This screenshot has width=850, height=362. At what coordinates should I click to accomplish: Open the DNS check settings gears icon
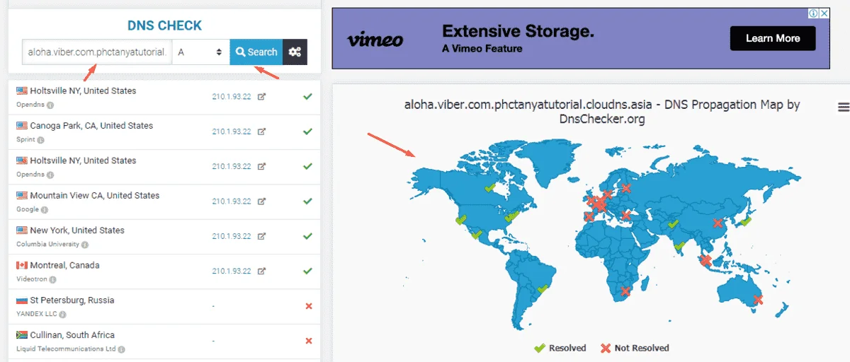click(x=295, y=52)
